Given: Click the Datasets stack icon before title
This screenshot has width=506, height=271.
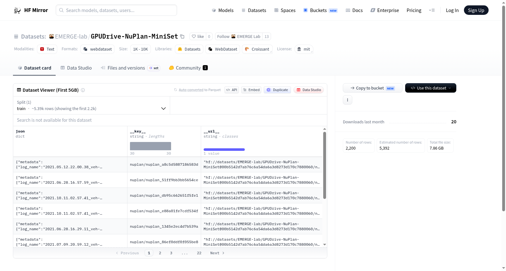Looking at the screenshot, I should point(16,37).
